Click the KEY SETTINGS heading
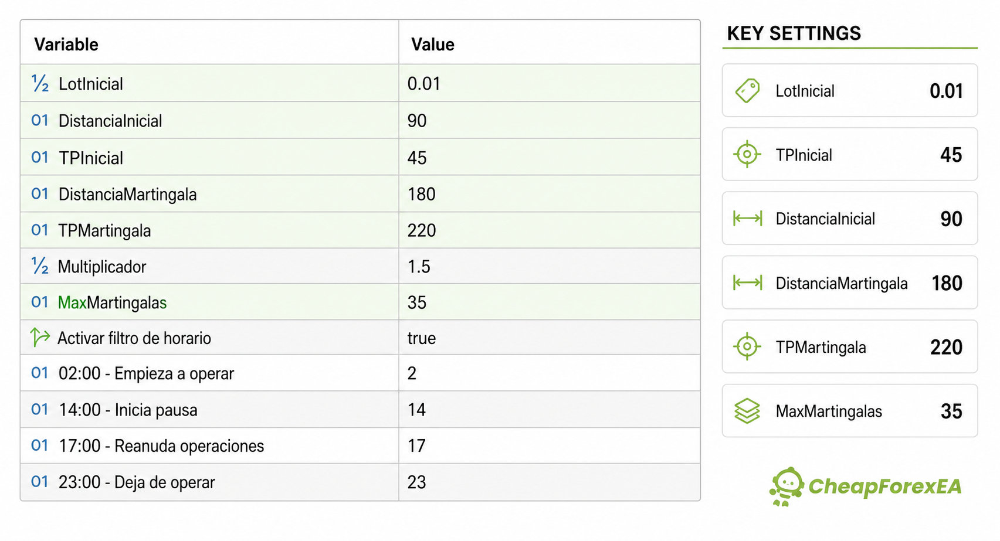 (x=794, y=33)
